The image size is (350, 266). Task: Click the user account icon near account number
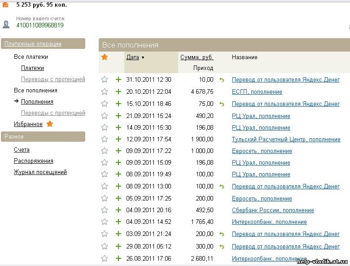point(6,24)
